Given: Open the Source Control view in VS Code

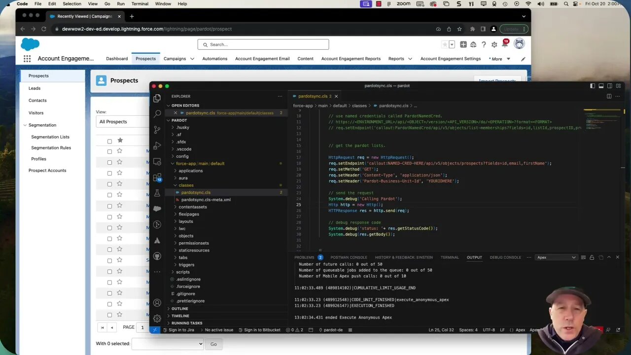Looking at the screenshot, I should pos(157,130).
